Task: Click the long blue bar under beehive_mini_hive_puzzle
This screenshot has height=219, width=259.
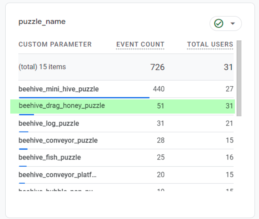Action: pyautogui.click(x=84, y=97)
